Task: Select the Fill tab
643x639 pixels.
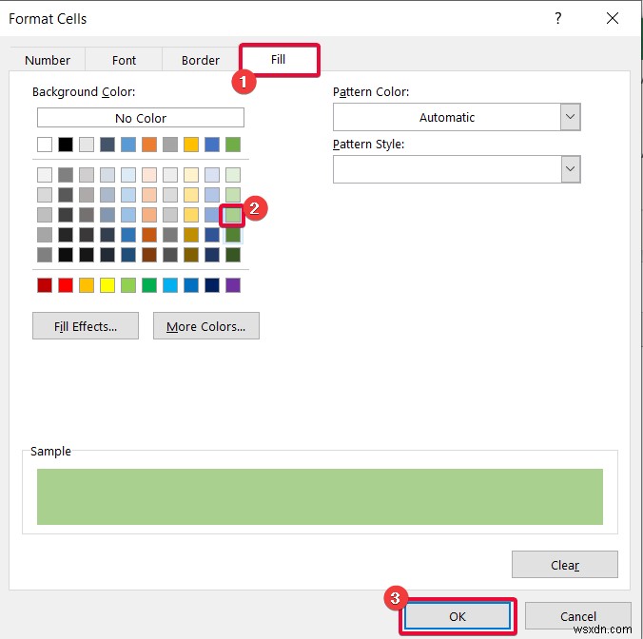Action: pos(279,59)
